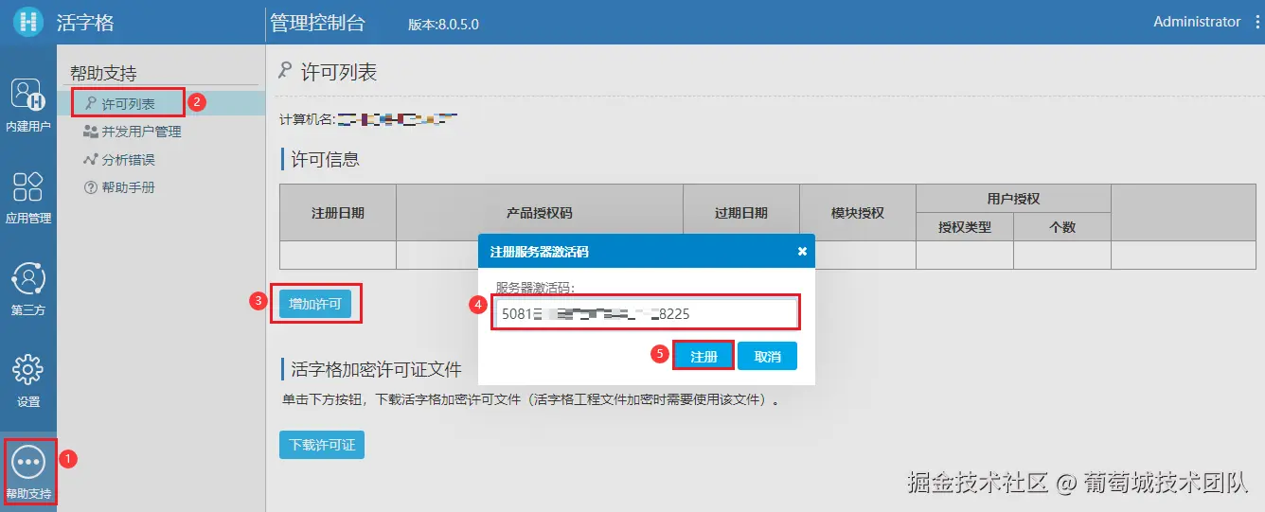Click the 个数 sub-column header

(1062, 227)
